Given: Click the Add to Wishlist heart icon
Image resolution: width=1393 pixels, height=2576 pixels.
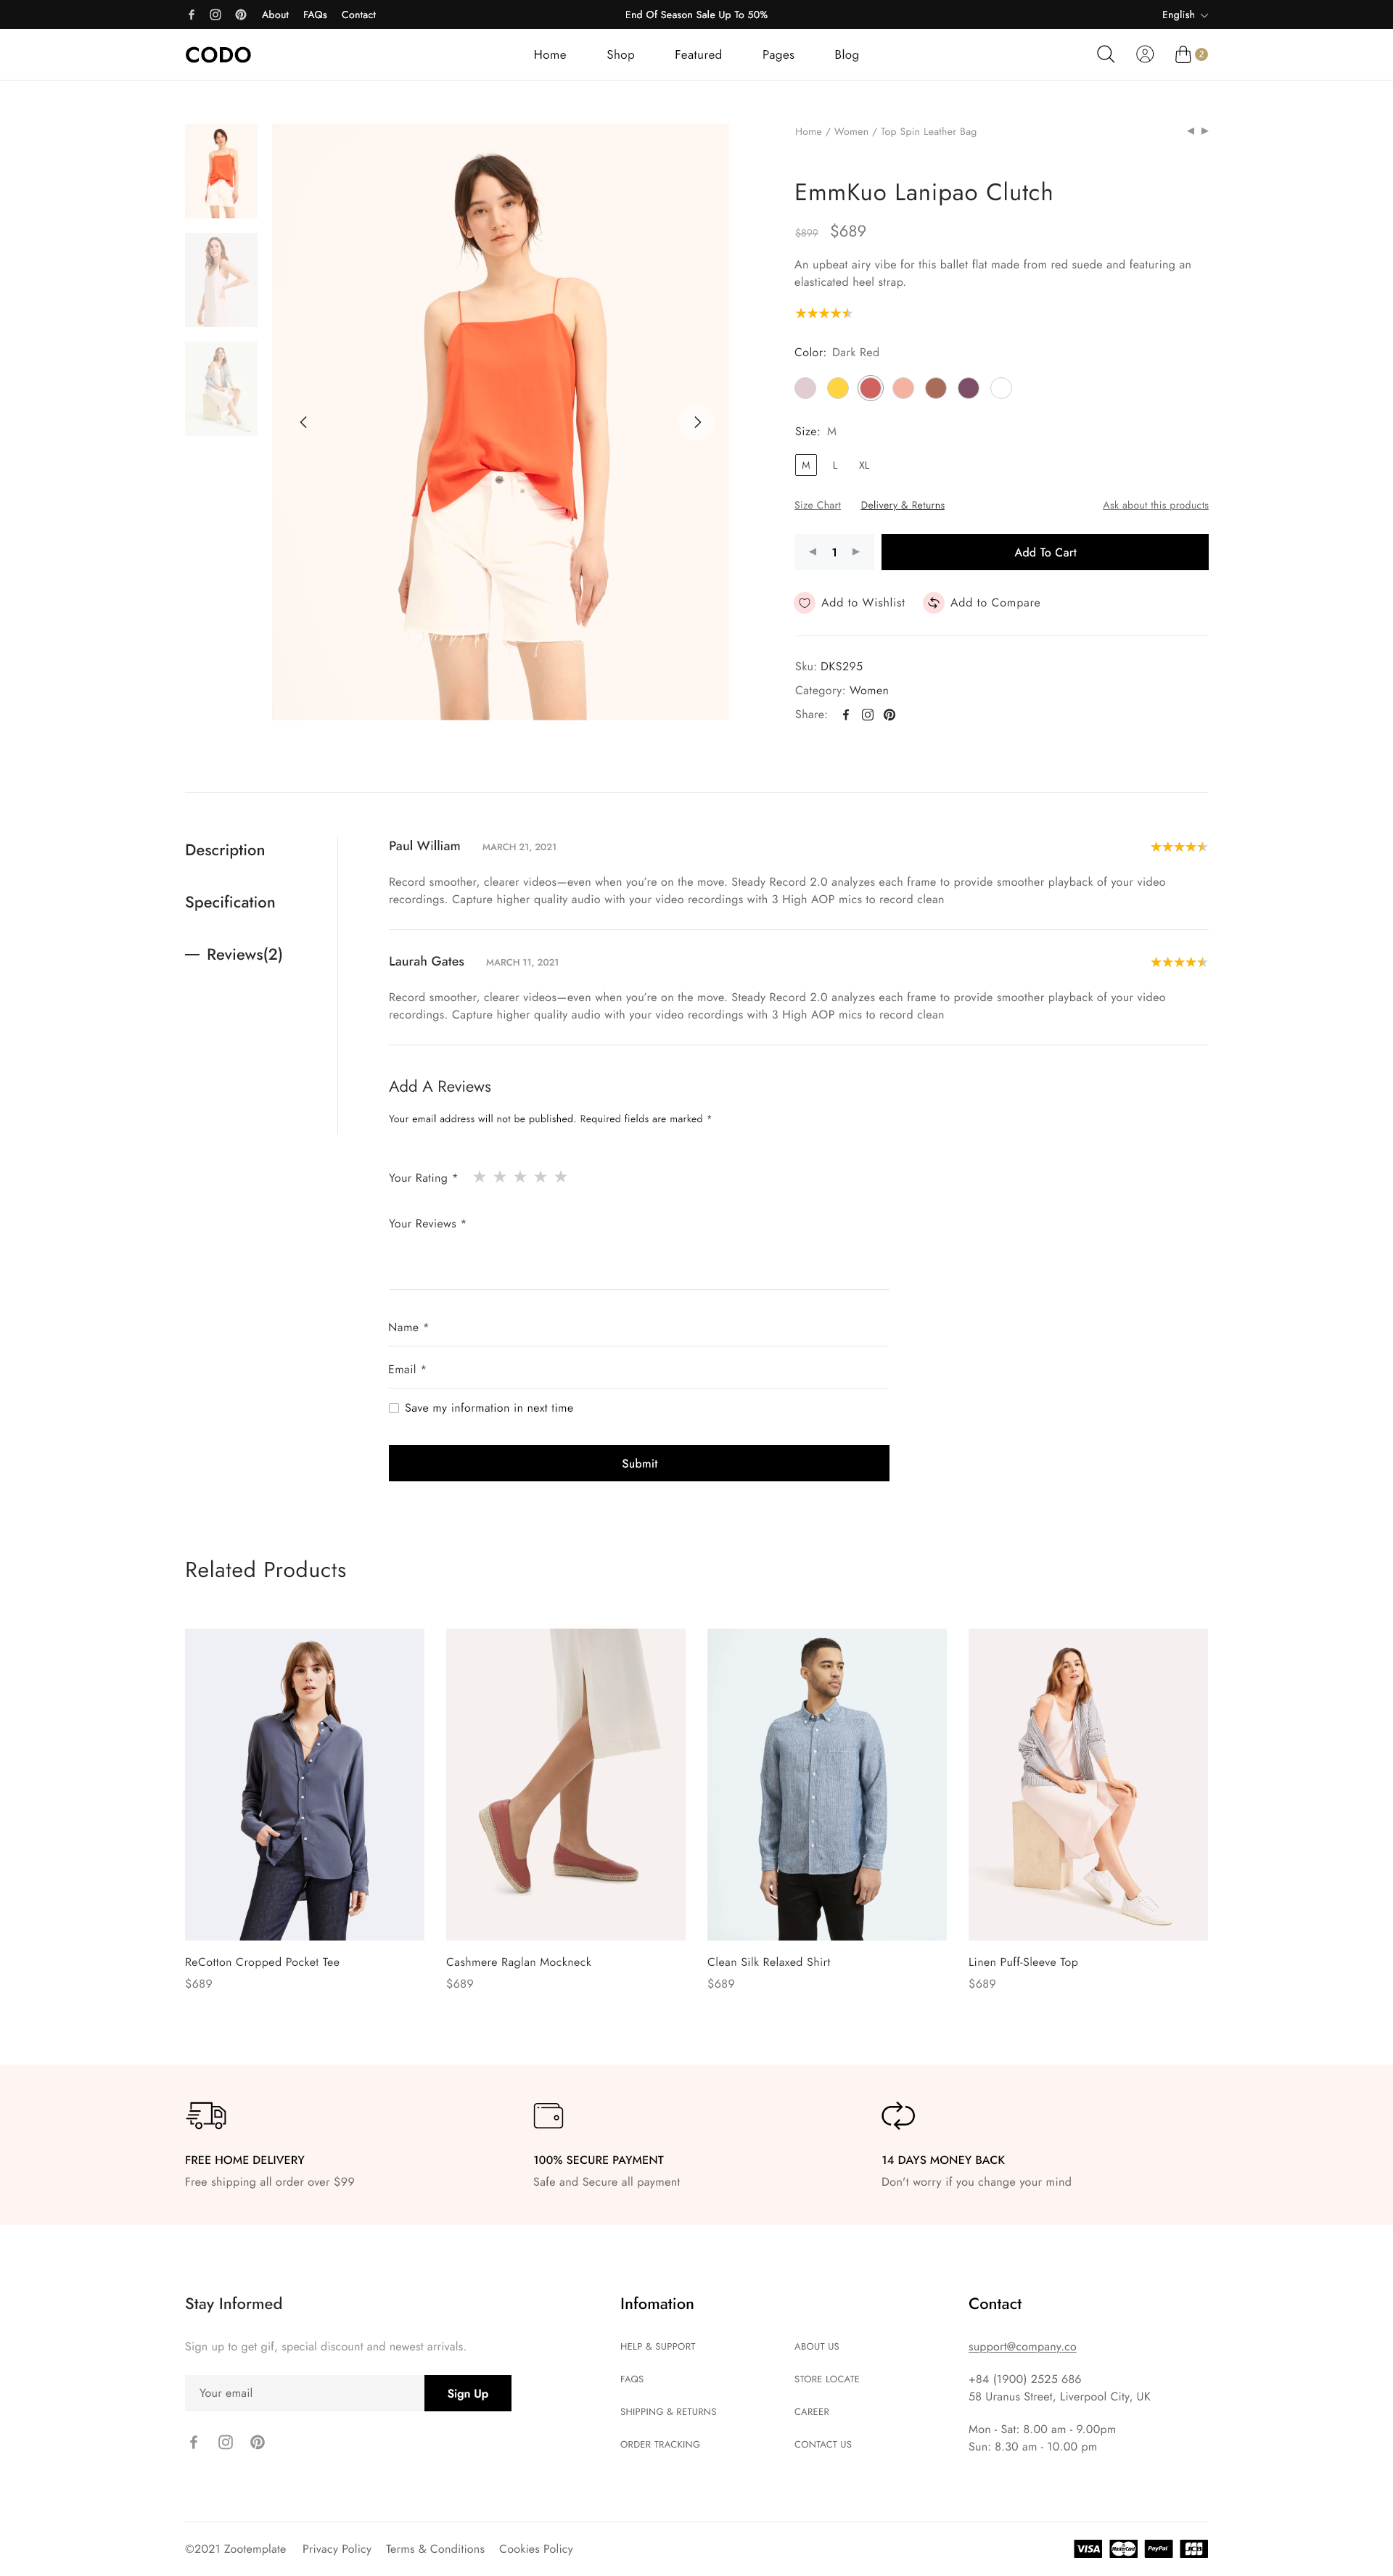Looking at the screenshot, I should point(804,602).
